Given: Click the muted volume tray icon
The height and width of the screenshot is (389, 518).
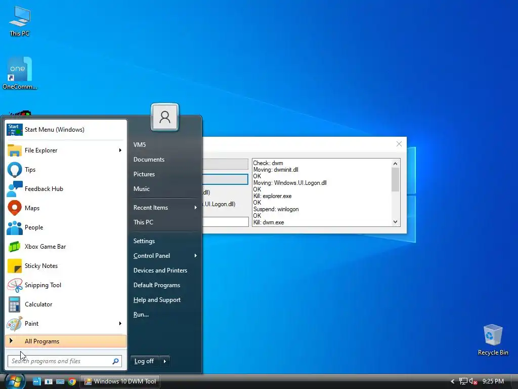Looking at the screenshot, I should [x=473, y=381].
